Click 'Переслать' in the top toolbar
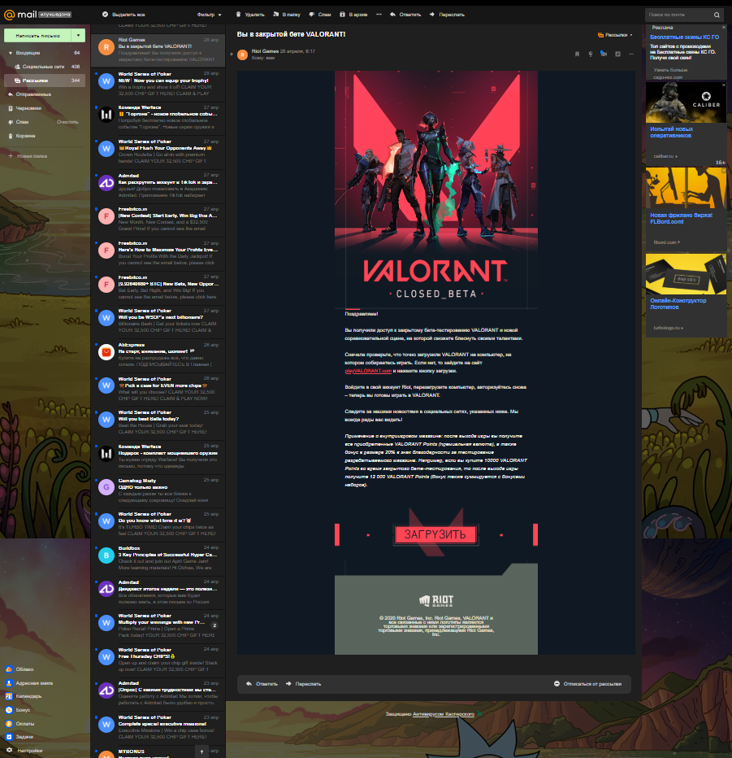Image resolution: width=732 pixels, height=758 pixels. click(447, 15)
